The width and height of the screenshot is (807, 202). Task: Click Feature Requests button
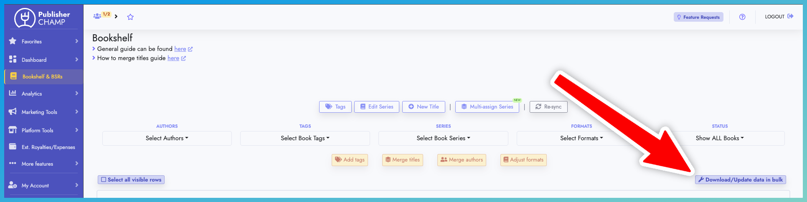click(x=698, y=17)
